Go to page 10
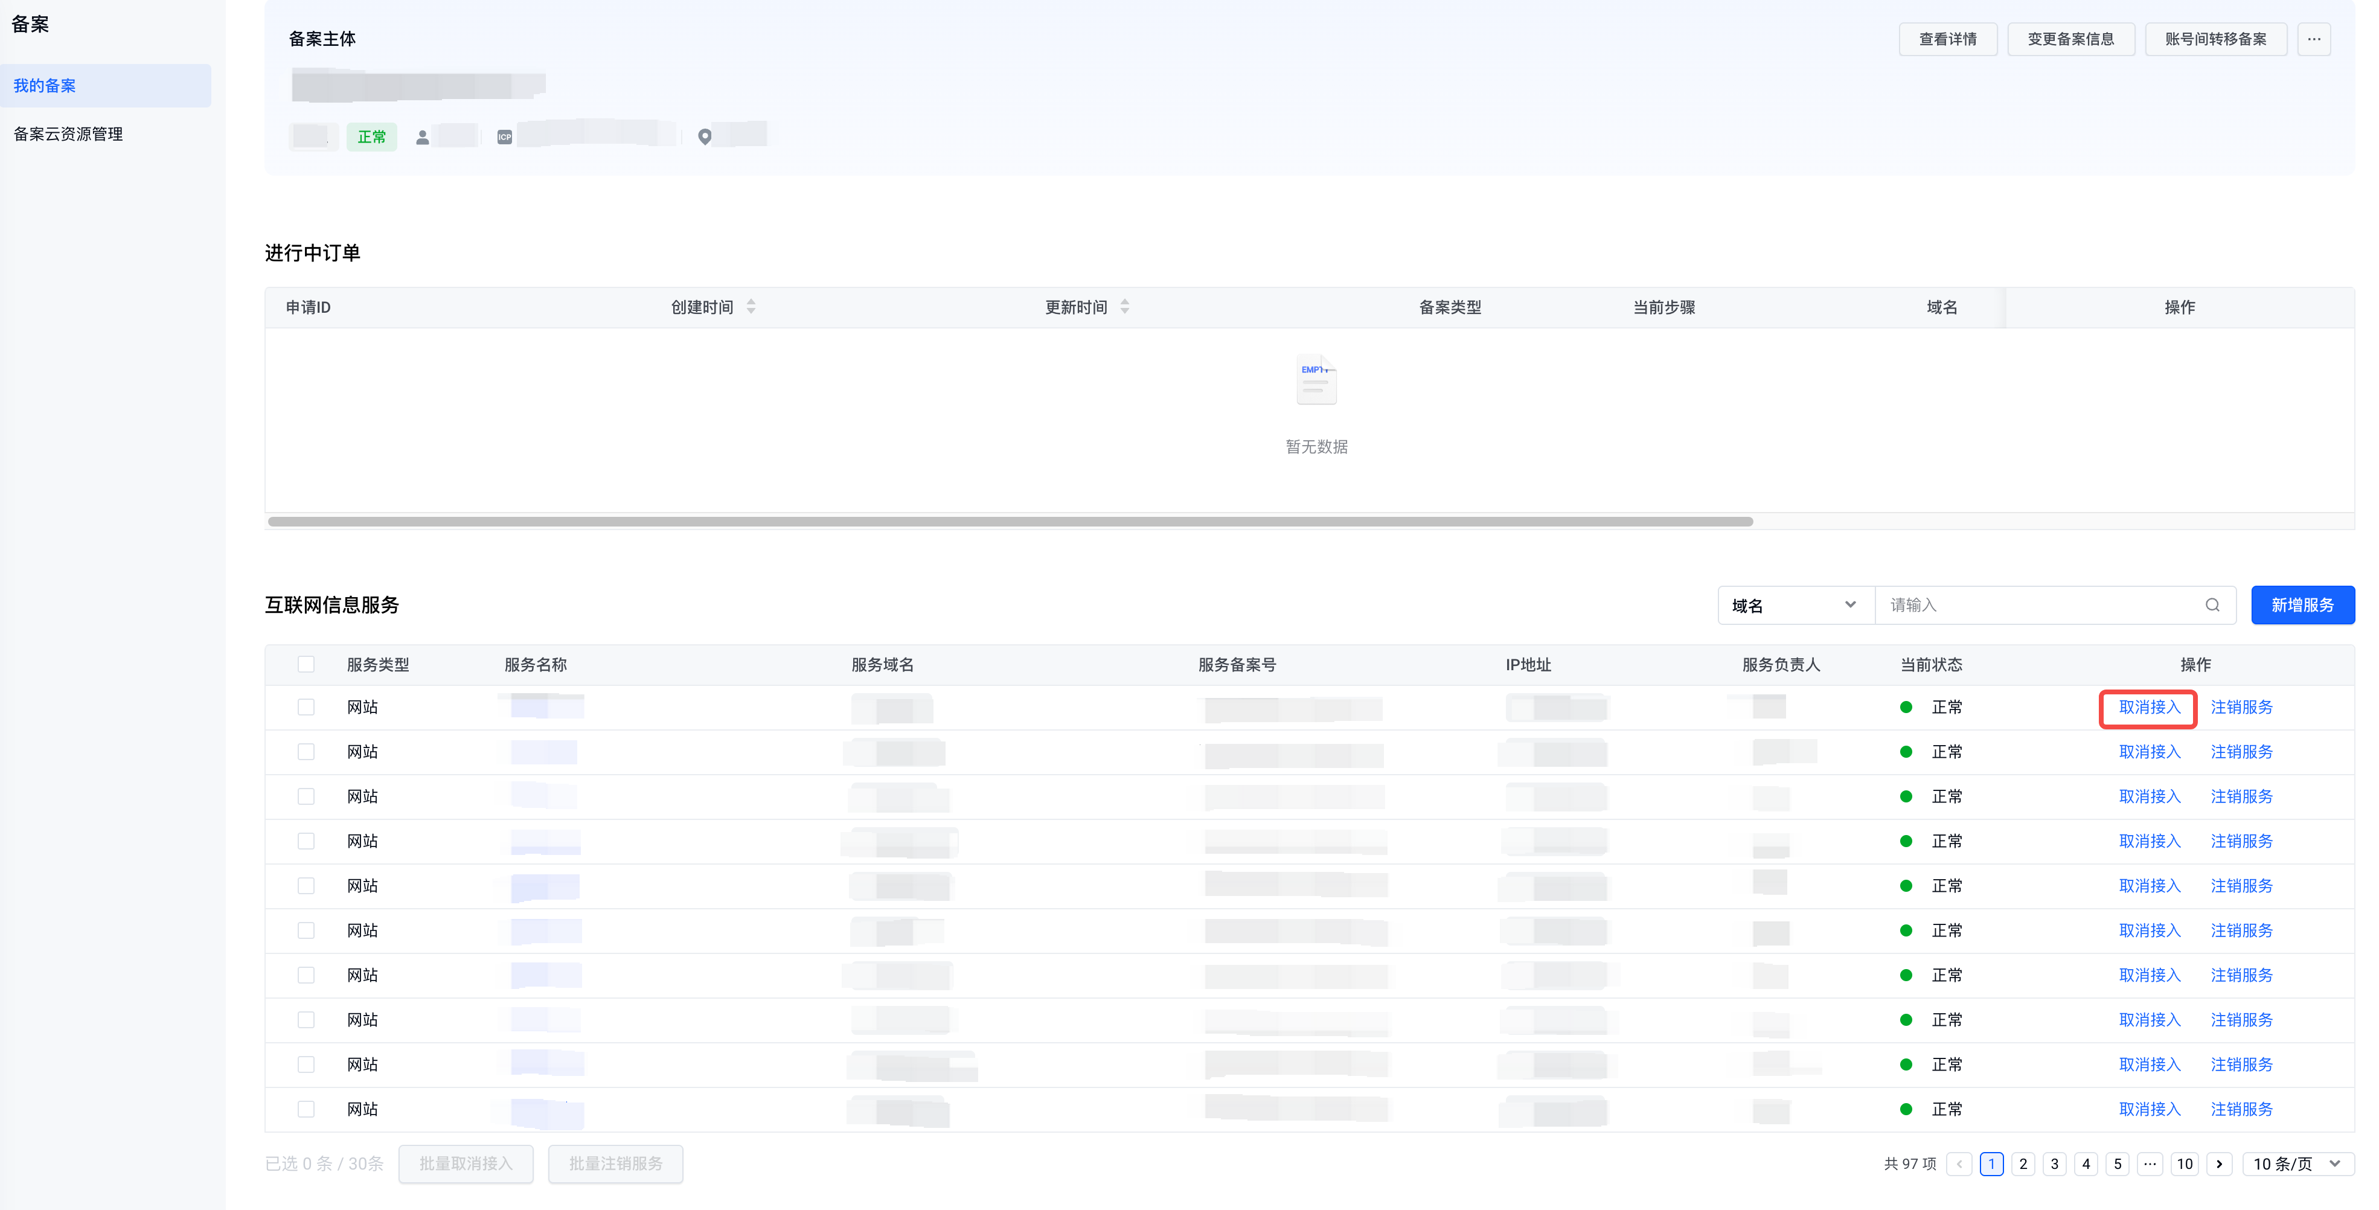Screen dimensions: 2379x1210 (x=2184, y=1164)
